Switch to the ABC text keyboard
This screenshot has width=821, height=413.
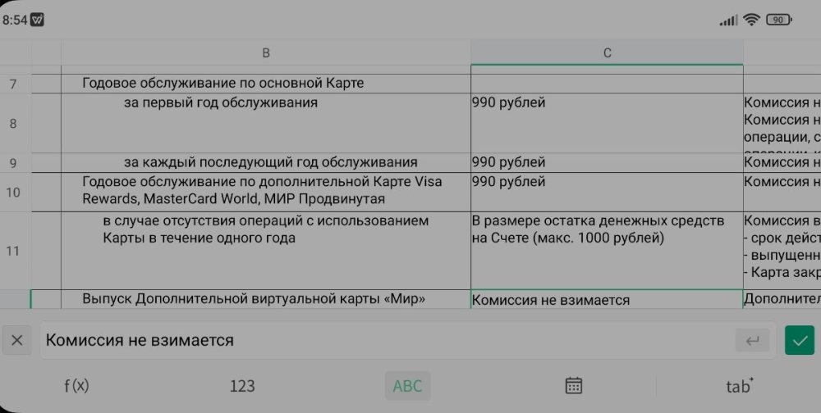(407, 386)
